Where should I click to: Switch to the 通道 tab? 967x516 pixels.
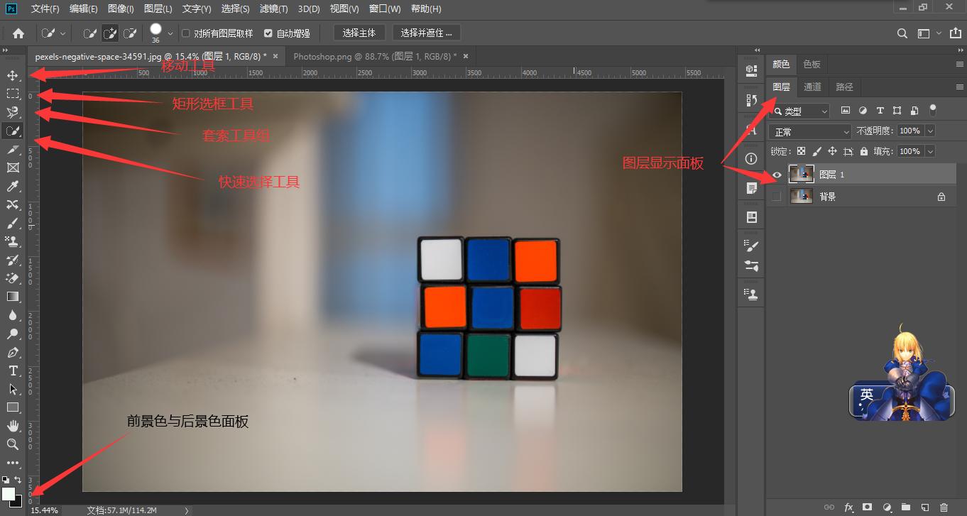(x=812, y=87)
